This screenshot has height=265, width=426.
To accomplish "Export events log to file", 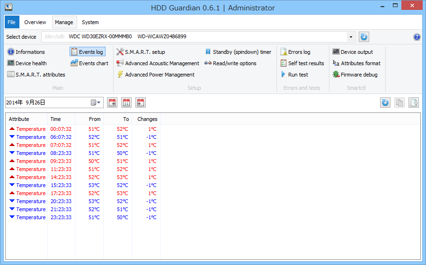I will pyautogui.click(x=414, y=103).
